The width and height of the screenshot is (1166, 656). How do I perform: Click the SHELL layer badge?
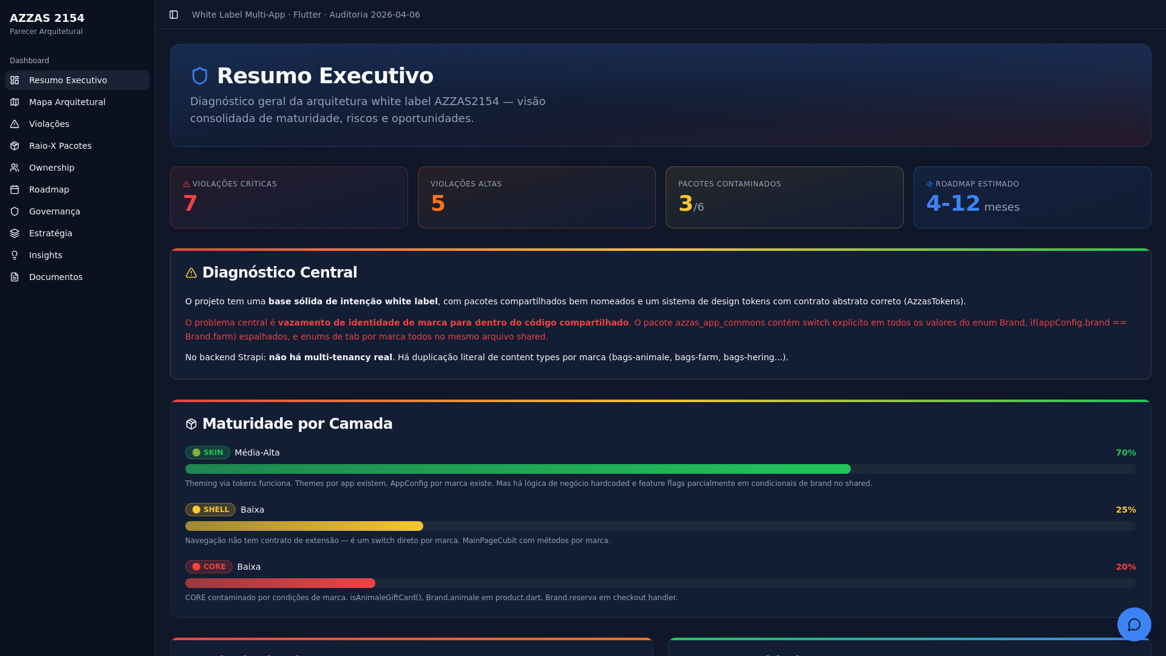[x=210, y=510]
